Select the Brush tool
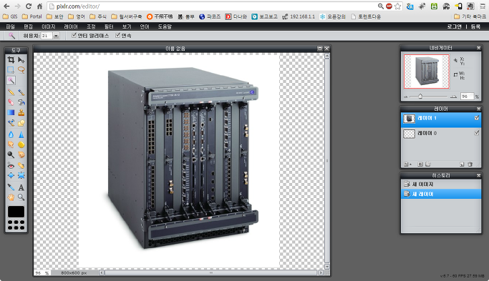This screenshot has width=489, height=281. [21, 92]
